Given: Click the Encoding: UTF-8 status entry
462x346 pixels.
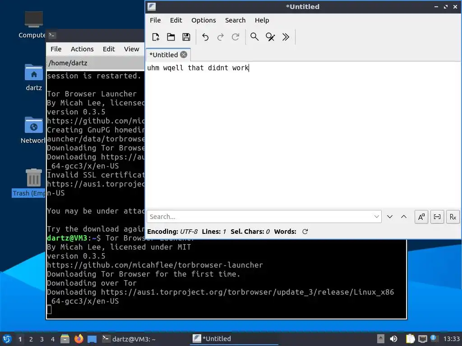Looking at the screenshot, I should [x=172, y=232].
